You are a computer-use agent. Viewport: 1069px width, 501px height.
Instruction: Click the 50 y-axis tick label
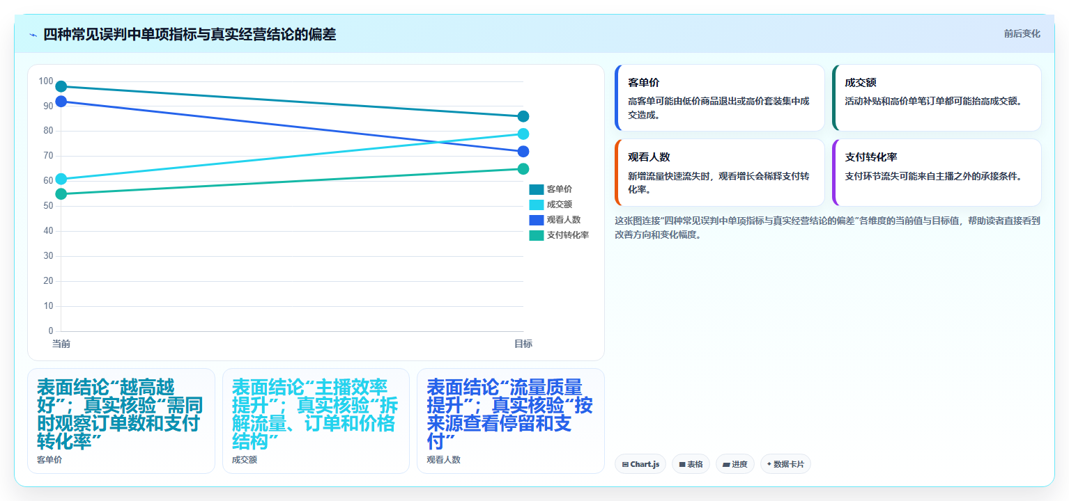pos(48,206)
